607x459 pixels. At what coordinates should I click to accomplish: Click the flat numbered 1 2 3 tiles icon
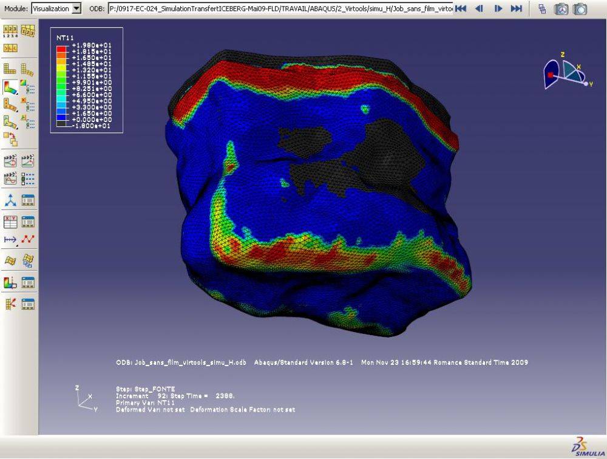tap(10, 31)
